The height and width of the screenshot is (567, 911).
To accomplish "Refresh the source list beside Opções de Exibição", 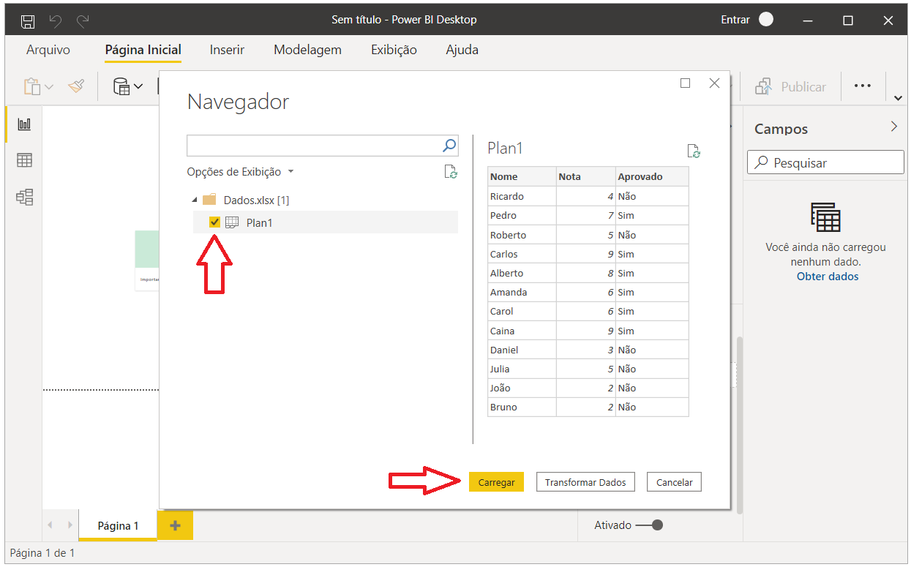I will (x=451, y=171).
